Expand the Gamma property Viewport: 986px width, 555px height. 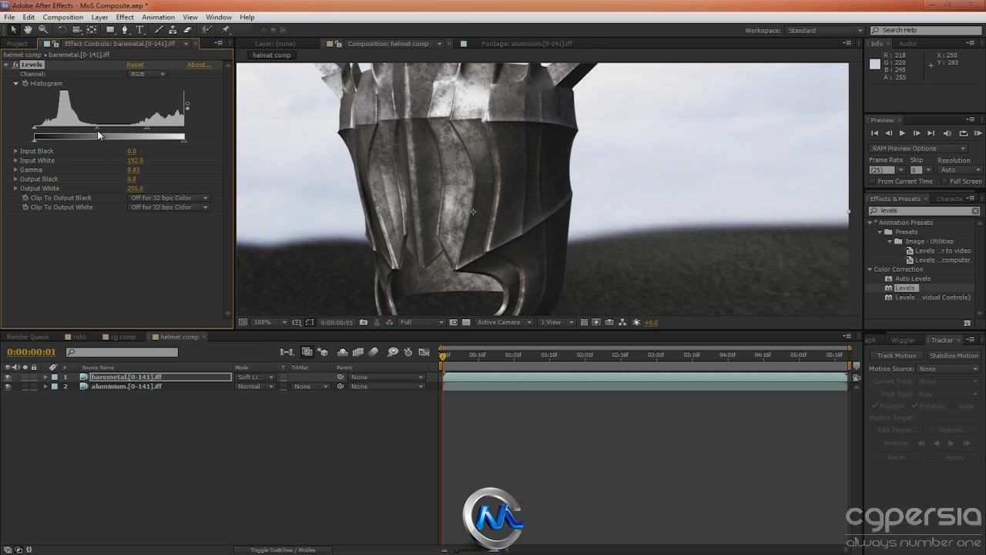coord(15,170)
